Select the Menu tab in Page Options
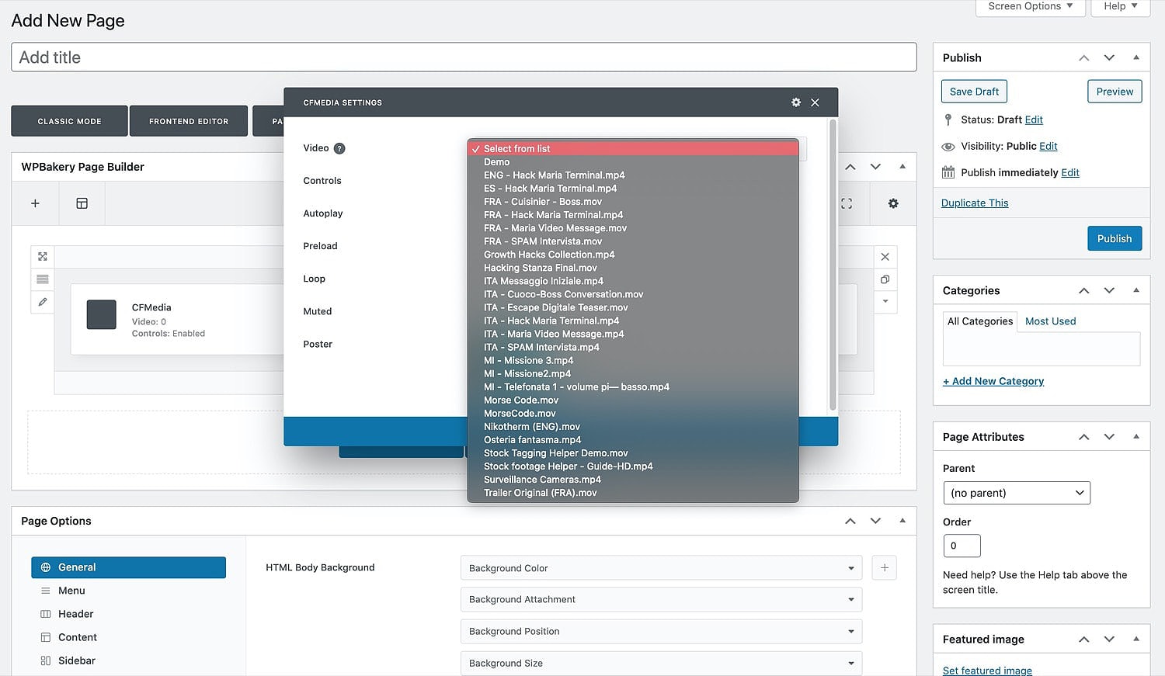This screenshot has width=1165, height=676. click(x=71, y=591)
